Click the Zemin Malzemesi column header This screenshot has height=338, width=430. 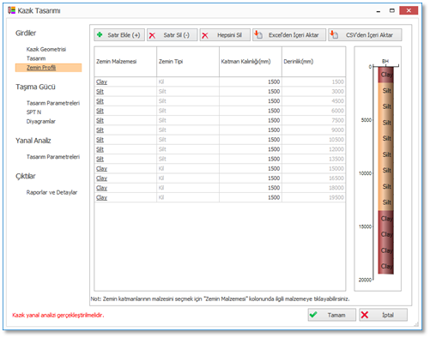click(x=125, y=62)
